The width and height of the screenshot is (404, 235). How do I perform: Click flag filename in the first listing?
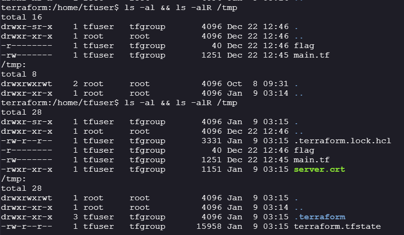(304, 46)
